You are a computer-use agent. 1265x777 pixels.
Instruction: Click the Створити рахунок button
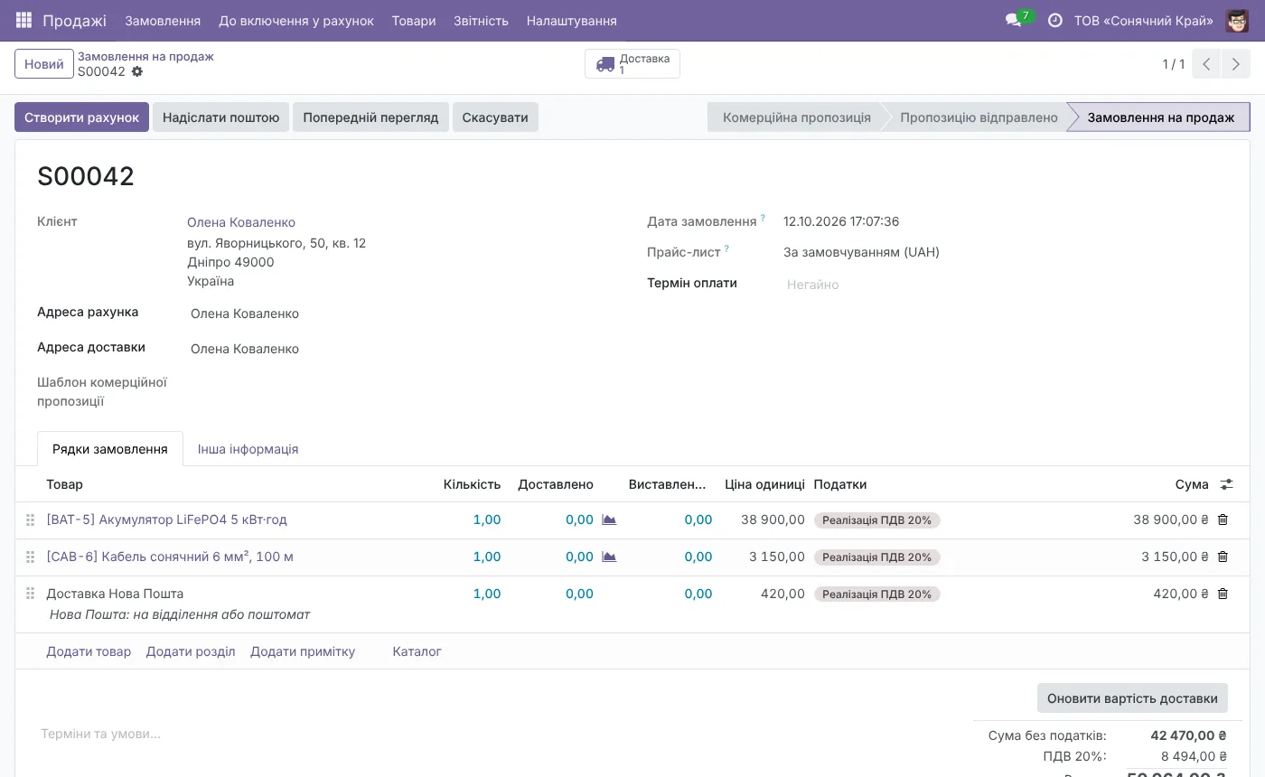(x=81, y=117)
